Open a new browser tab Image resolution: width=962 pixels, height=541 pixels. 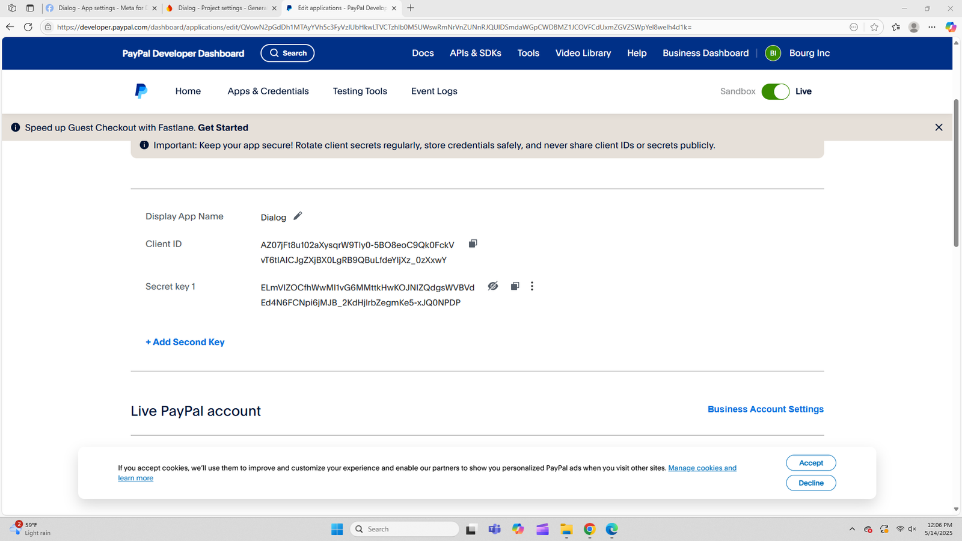pos(411,8)
